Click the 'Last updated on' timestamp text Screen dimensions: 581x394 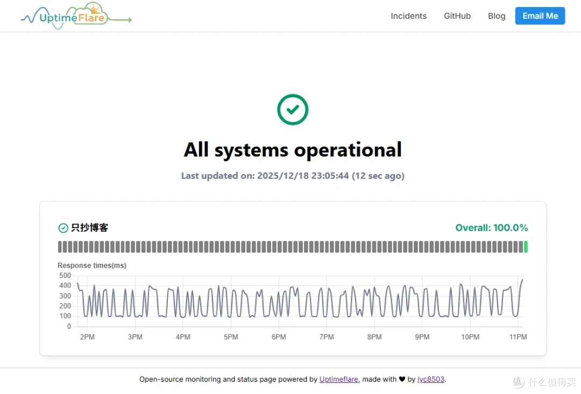pyautogui.click(x=293, y=176)
